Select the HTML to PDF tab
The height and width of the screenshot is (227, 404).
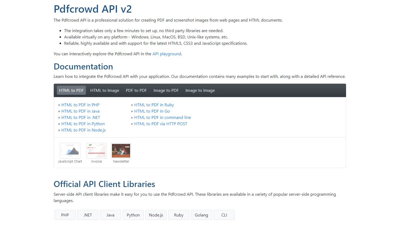pyautogui.click(x=71, y=90)
